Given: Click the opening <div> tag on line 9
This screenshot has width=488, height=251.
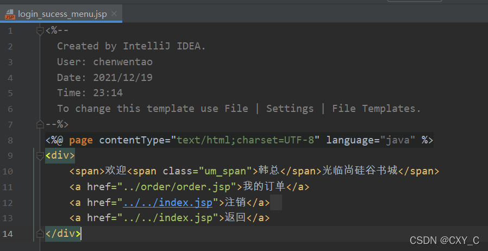Looking at the screenshot, I should 60,155.
